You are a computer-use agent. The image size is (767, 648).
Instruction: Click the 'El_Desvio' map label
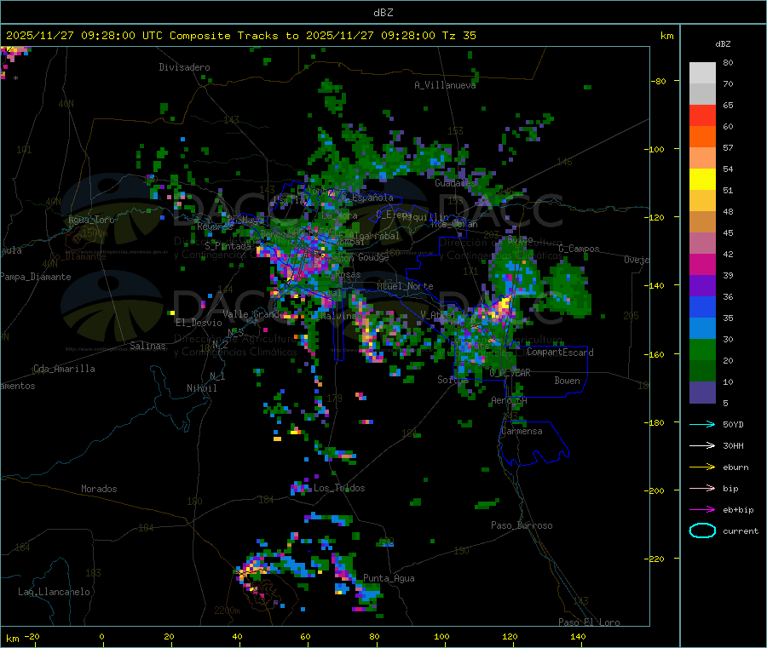coord(199,323)
